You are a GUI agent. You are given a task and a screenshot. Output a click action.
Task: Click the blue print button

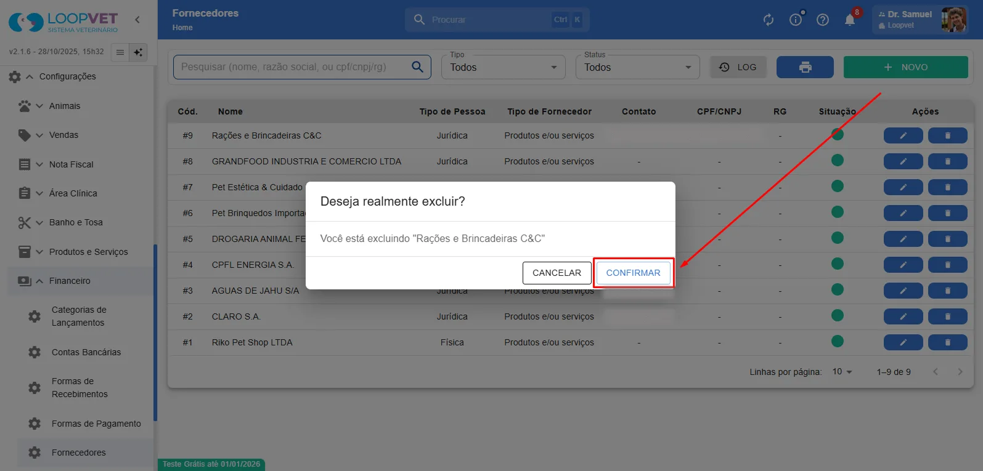tap(805, 67)
